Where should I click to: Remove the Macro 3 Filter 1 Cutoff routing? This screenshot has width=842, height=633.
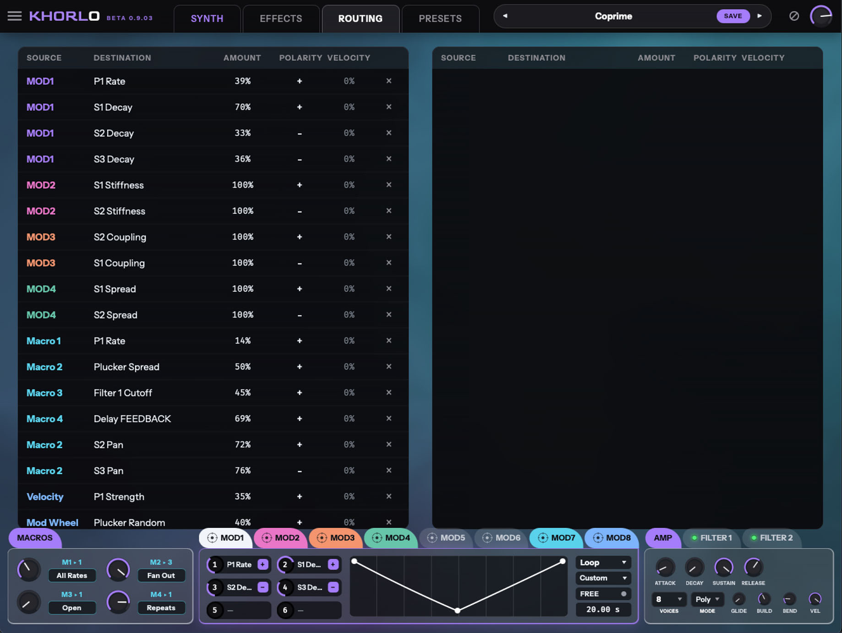(x=389, y=392)
